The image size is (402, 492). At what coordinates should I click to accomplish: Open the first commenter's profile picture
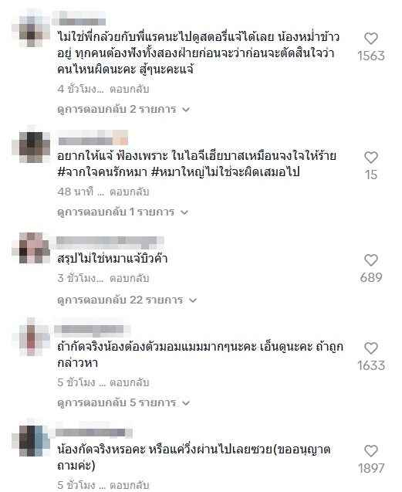(x=31, y=28)
